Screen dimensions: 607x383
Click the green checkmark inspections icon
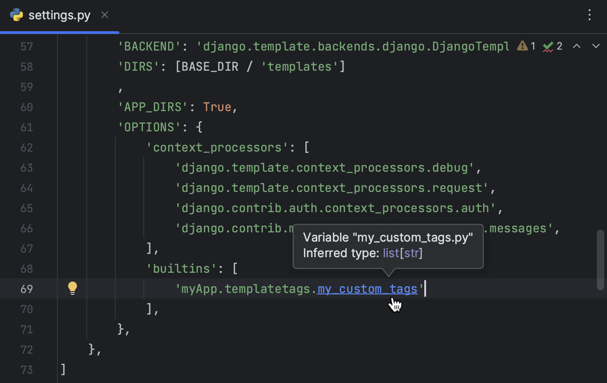coord(549,46)
